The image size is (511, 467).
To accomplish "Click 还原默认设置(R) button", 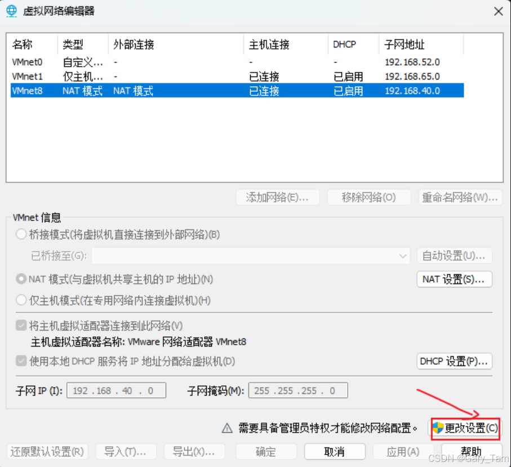I will click(x=47, y=452).
